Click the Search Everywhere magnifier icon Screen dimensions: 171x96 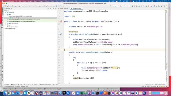coord(164,6)
